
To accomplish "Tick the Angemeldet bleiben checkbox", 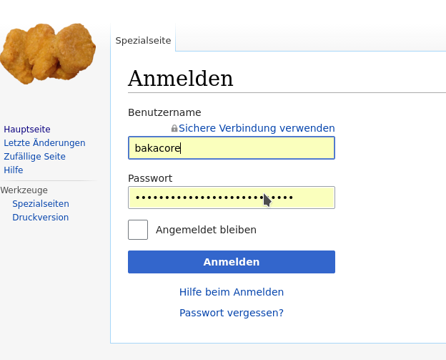I will 138,230.
